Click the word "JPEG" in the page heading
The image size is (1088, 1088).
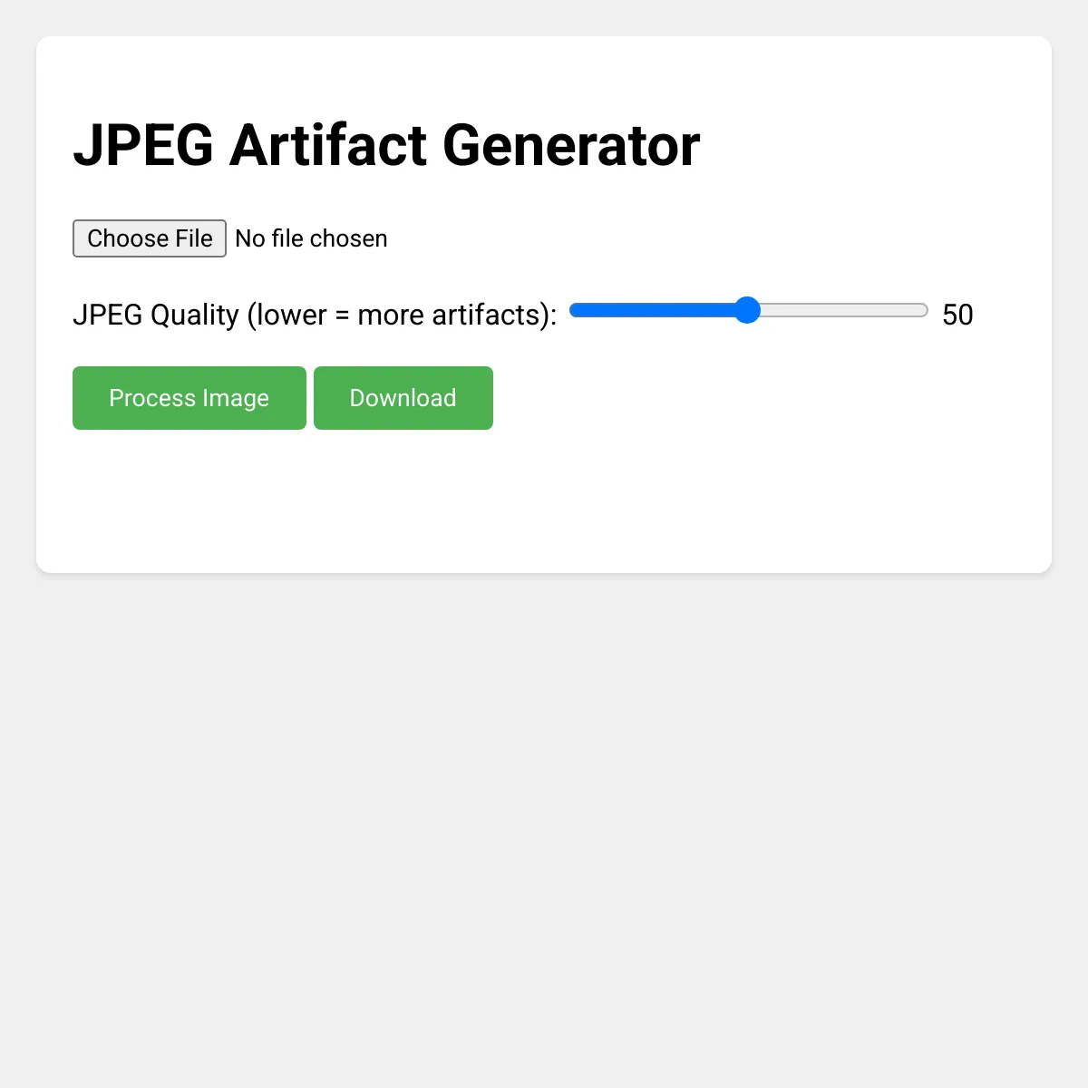point(143,145)
